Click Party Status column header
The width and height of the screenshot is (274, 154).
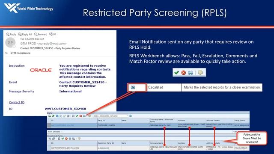point(240,120)
